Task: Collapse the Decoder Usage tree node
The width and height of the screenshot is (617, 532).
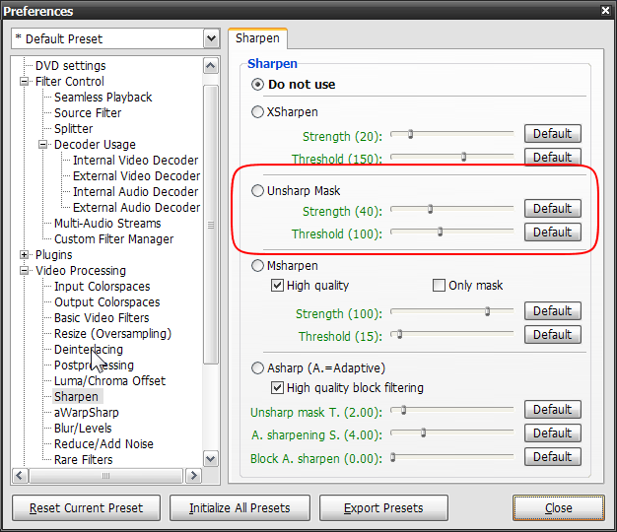Action: [42, 145]
